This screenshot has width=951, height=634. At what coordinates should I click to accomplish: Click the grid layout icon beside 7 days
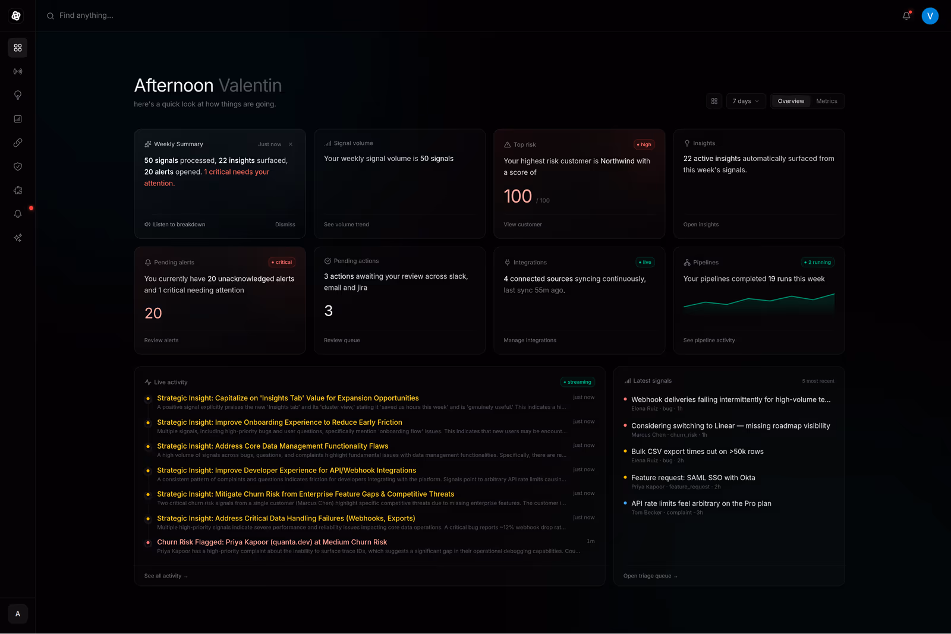pyautogui.click(x=714, y=101)
